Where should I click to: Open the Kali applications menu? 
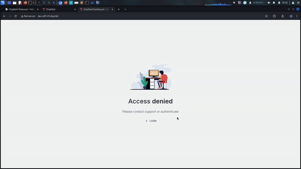(3, 3)
